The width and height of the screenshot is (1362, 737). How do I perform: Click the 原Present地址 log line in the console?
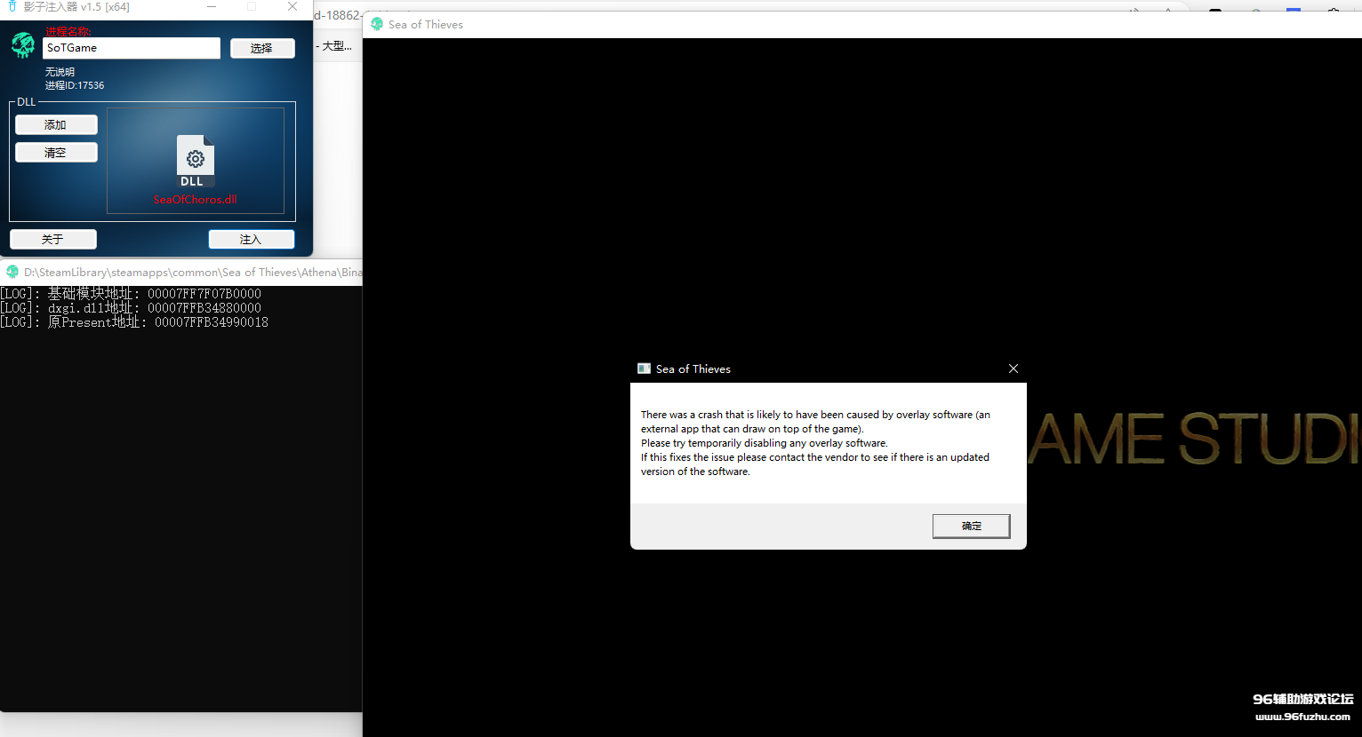(134, 322)
